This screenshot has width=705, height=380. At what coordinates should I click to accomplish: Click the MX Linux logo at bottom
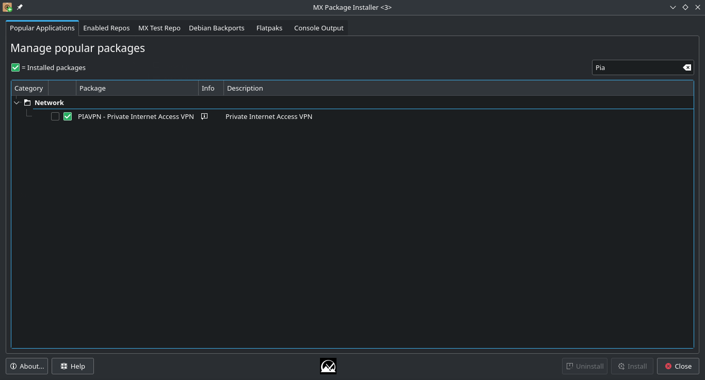coord(328,366)
